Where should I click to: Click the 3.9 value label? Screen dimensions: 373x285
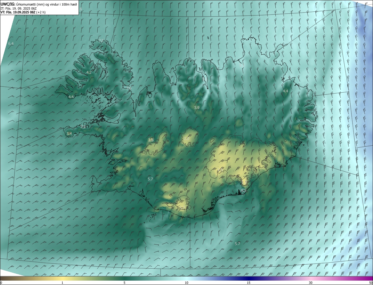(x=197, y=108)
